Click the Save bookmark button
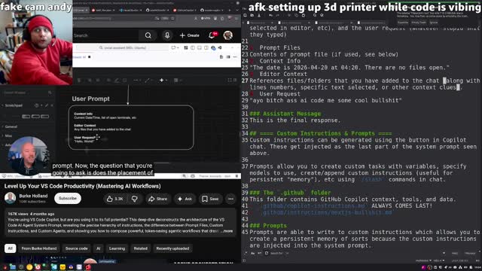 tap(210, 199)
